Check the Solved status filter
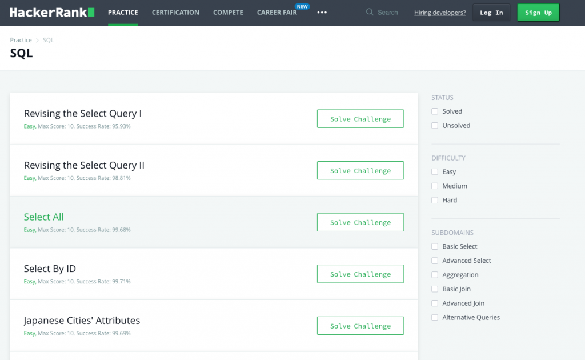Screen dimensions: 585x360 click(x=435, y=111)
